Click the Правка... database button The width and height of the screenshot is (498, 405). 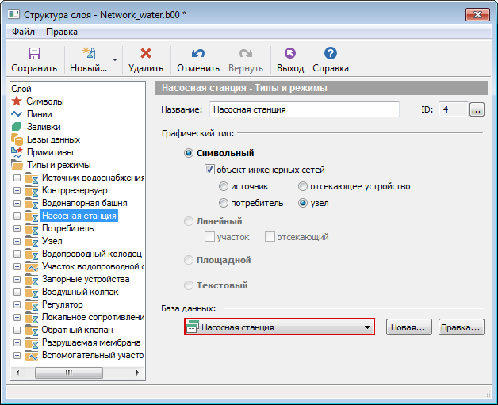click(461, 327)
